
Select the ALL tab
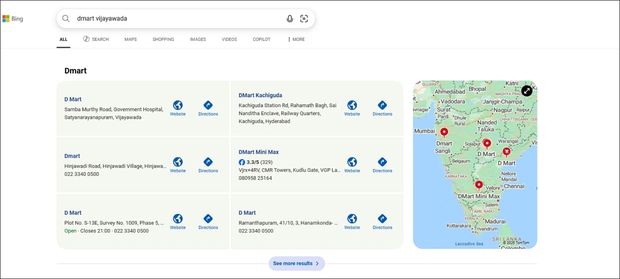point(63,40)
